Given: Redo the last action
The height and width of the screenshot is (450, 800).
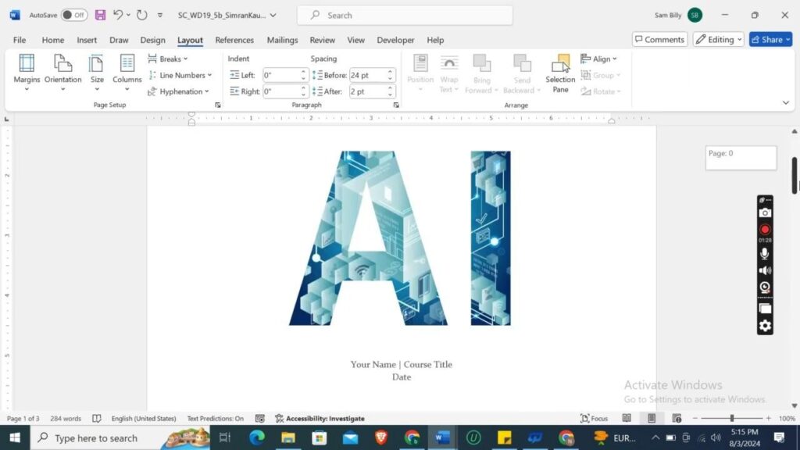Looking at the screenshot, I should [142, 15].
